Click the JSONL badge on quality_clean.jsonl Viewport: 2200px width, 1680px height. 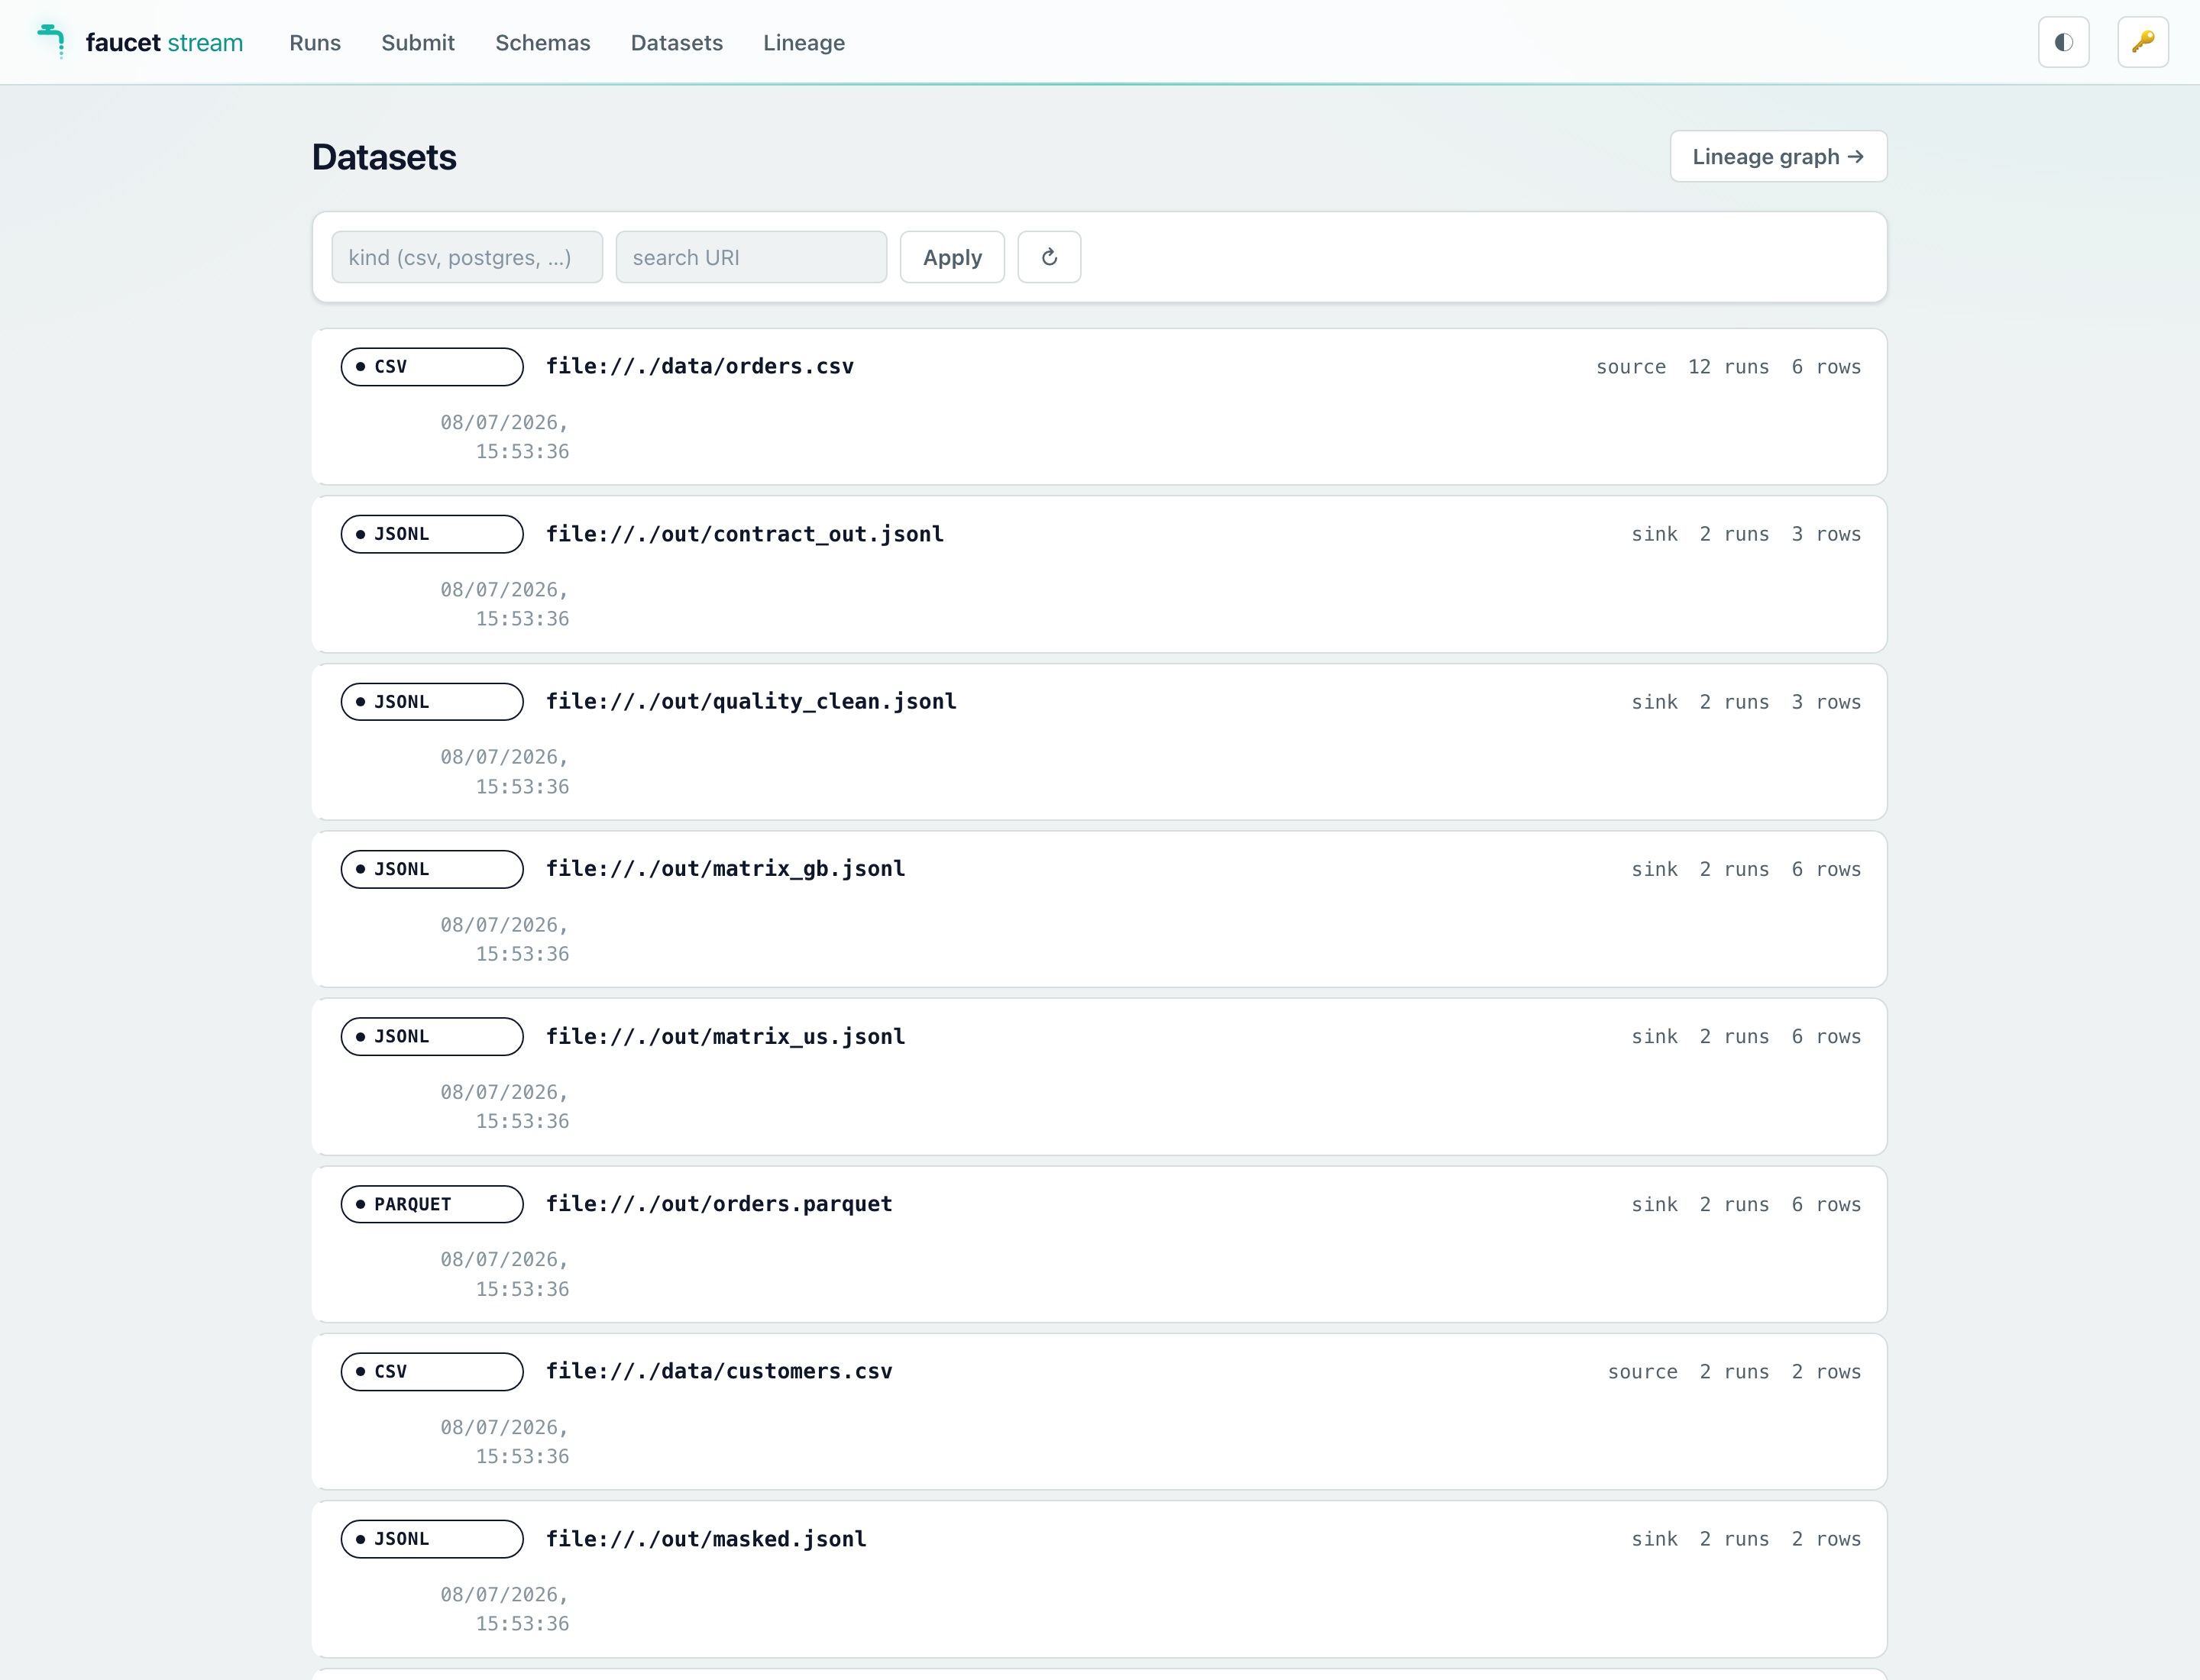pos(432,702)
